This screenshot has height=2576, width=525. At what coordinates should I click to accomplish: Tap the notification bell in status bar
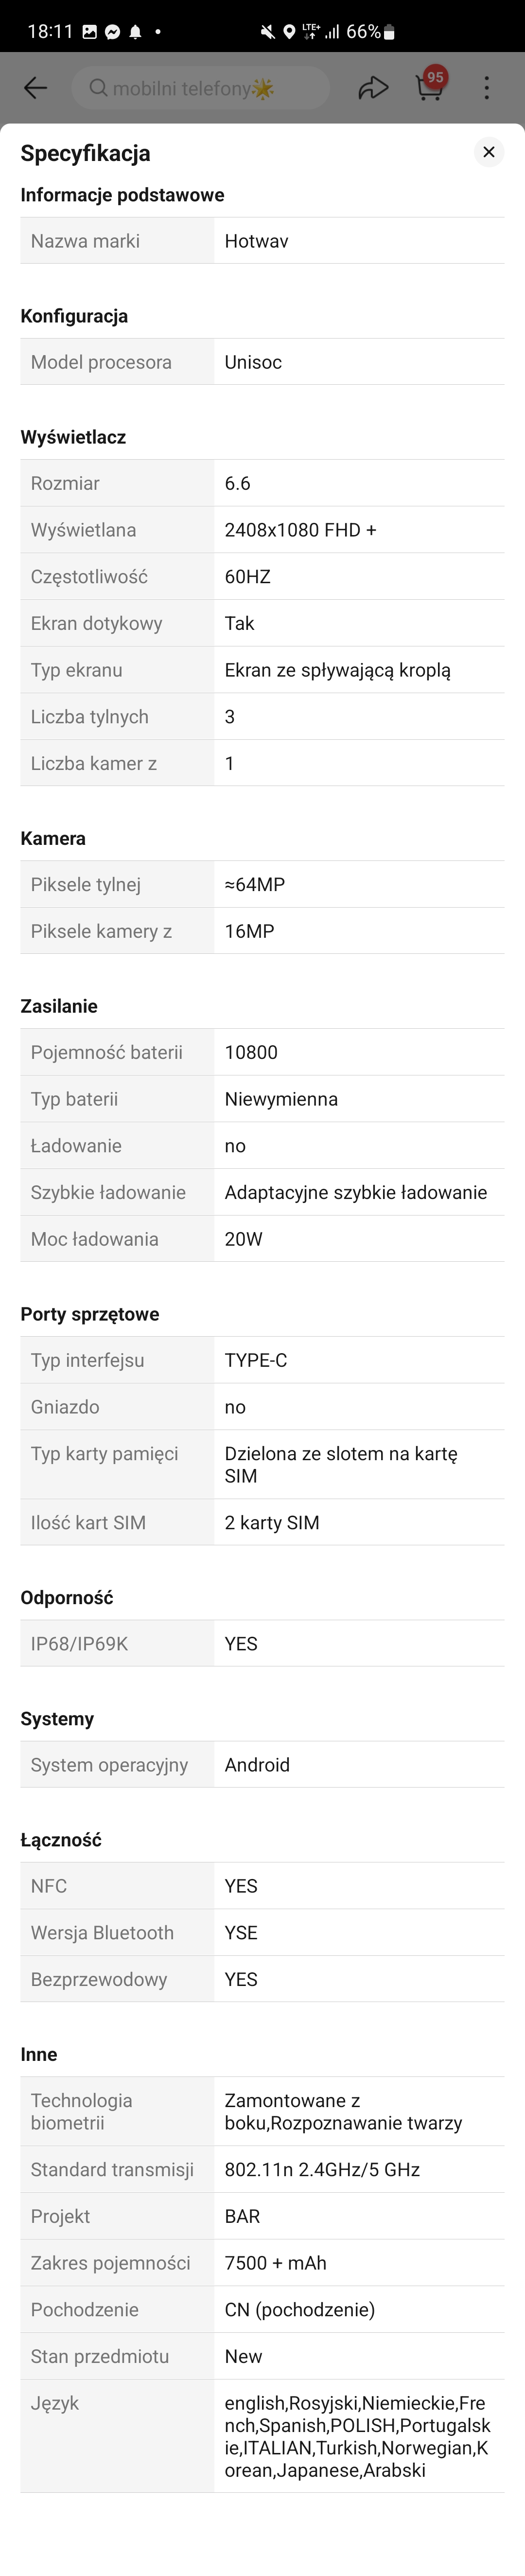pos(135,32)
